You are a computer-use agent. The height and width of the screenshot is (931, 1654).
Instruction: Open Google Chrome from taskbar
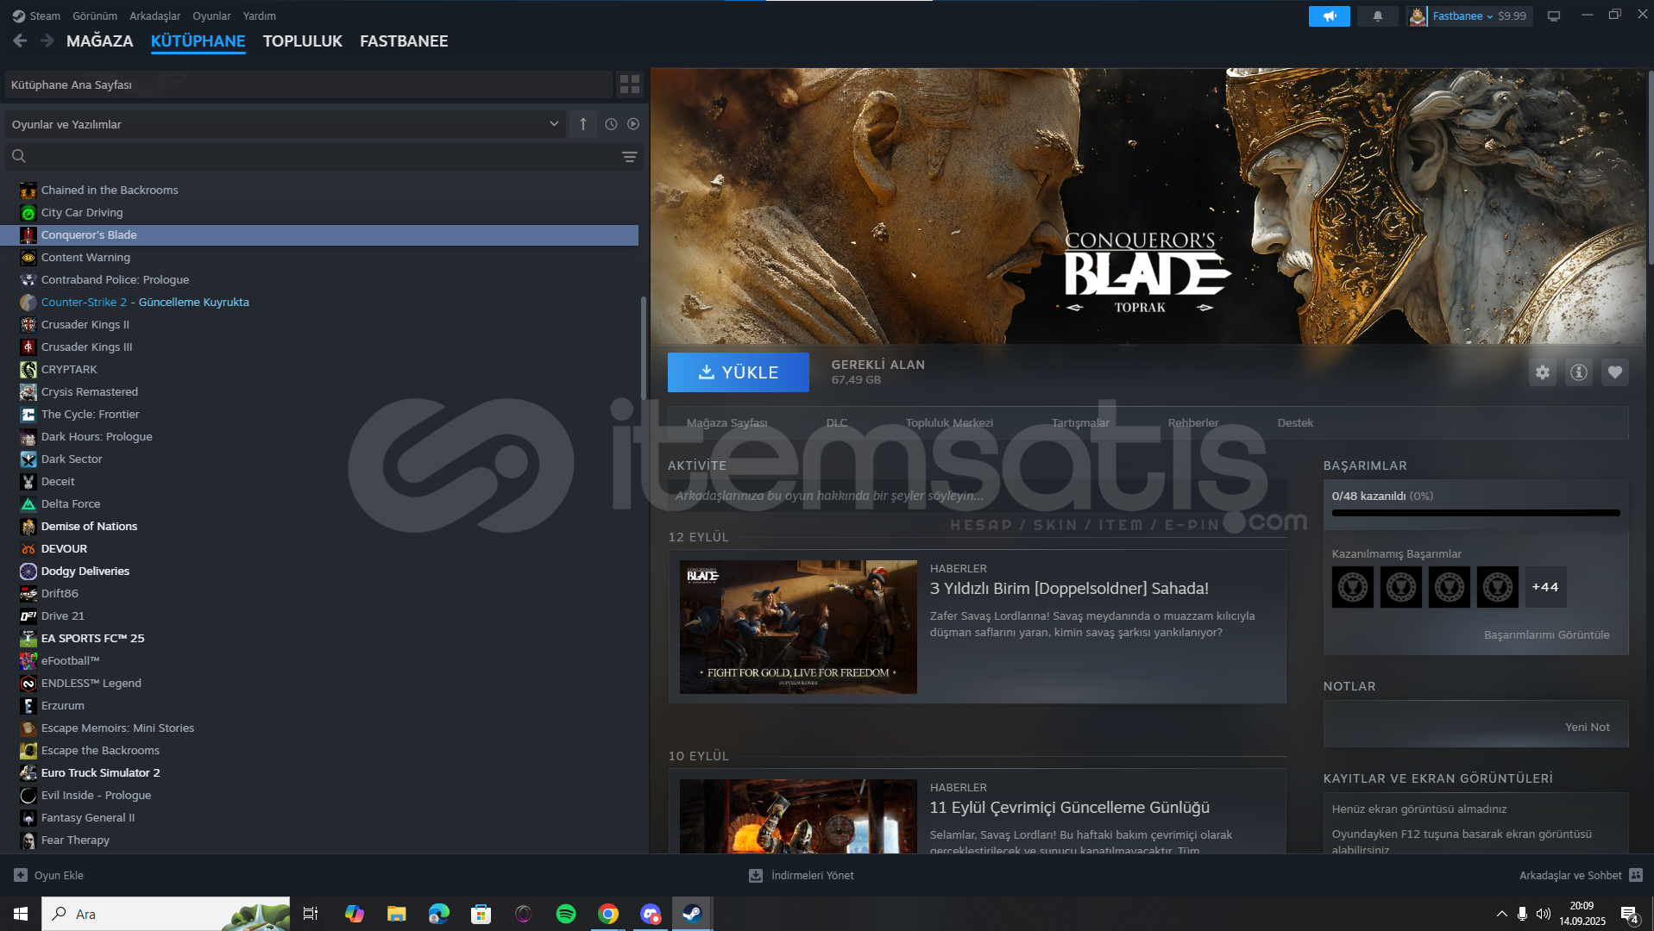(x=608, y=914)
